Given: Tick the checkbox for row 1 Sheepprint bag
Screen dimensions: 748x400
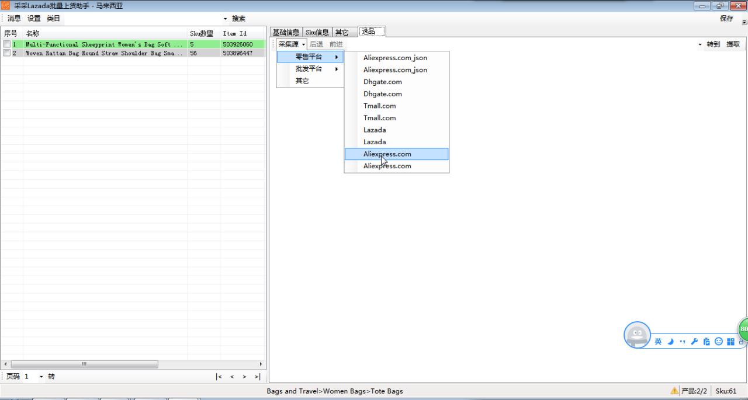Looking at the screenshot, I should 7,44.
